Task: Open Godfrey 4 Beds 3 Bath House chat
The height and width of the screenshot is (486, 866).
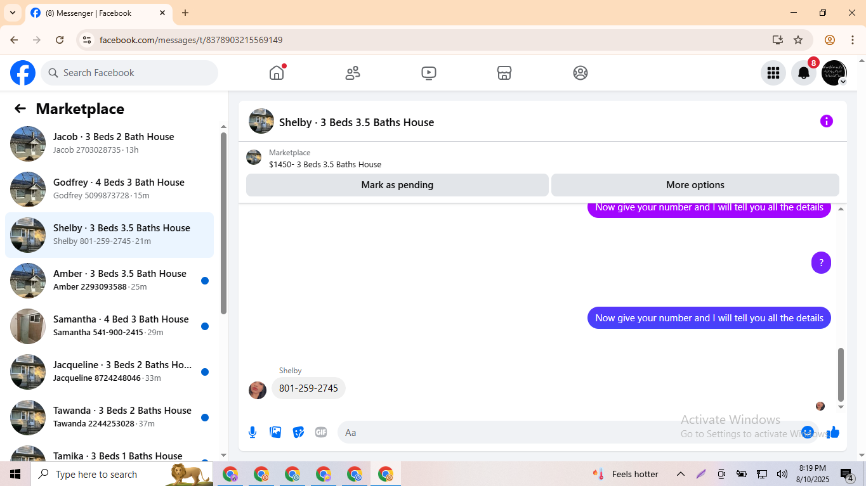Action: click(x=109, y=189)
